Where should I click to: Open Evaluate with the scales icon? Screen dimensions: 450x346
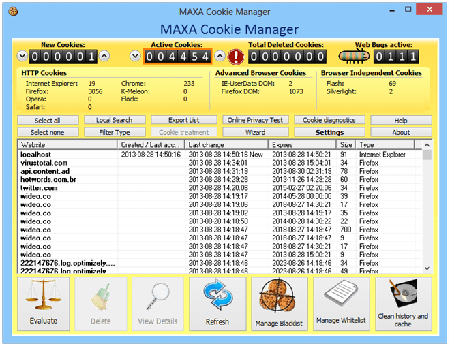point(44,304)
